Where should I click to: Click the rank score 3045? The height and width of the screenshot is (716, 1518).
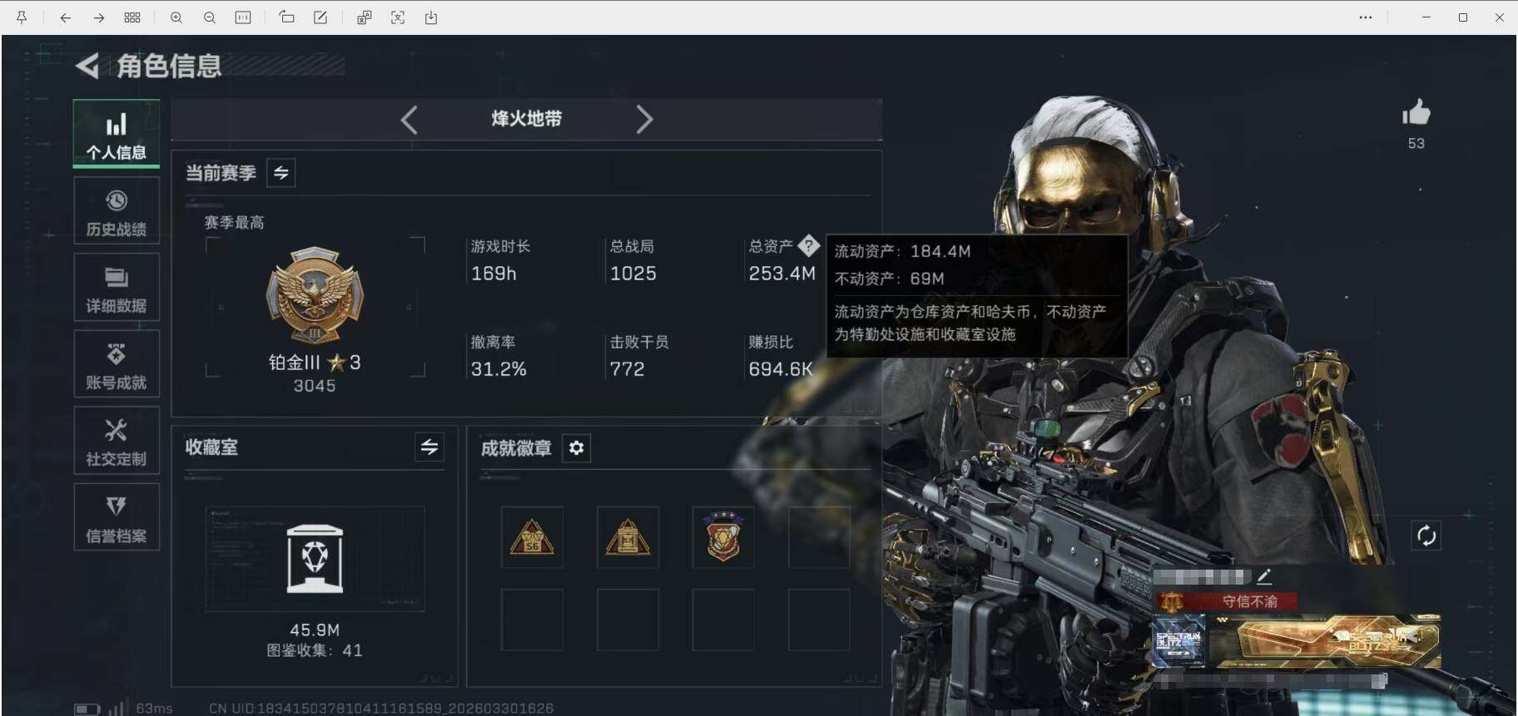[315, 386]
